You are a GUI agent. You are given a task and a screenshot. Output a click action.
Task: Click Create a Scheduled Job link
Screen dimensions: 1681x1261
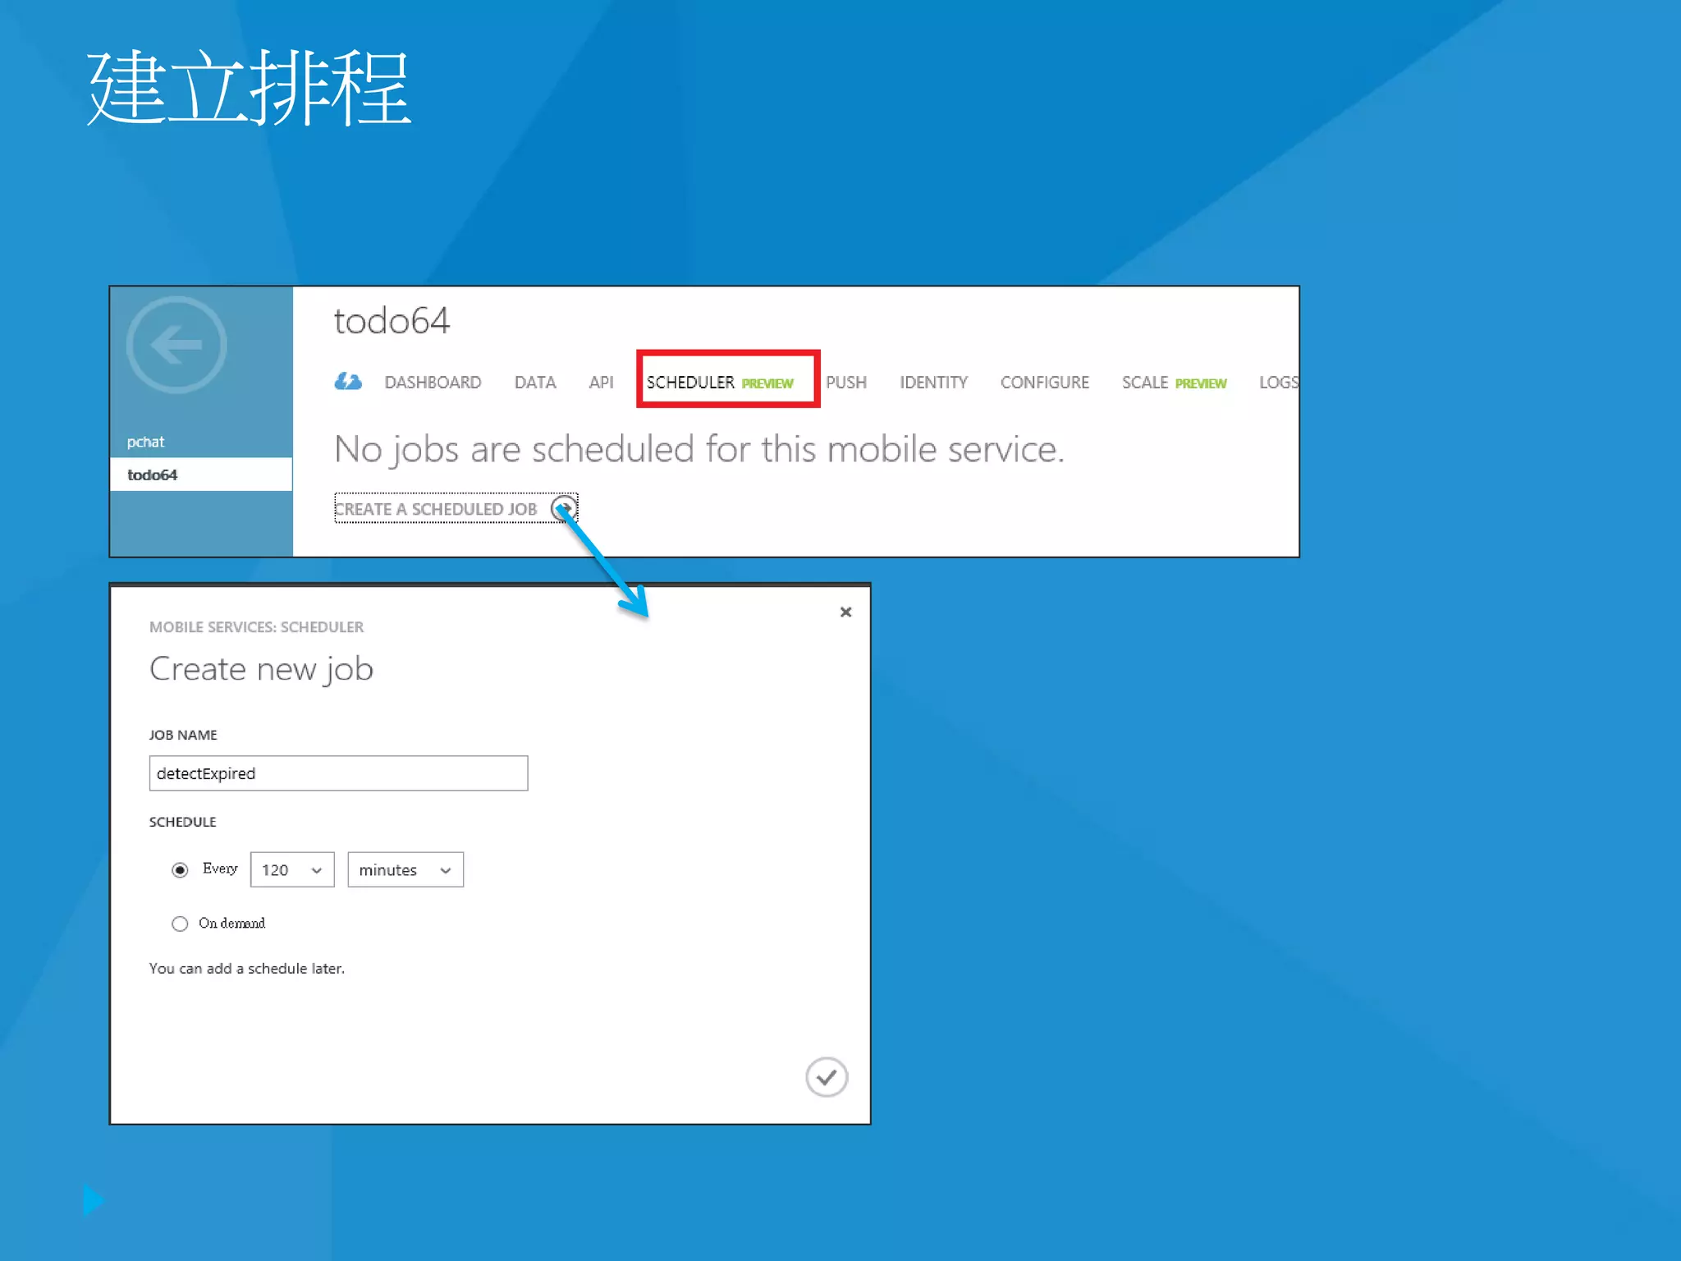[436, 509]
